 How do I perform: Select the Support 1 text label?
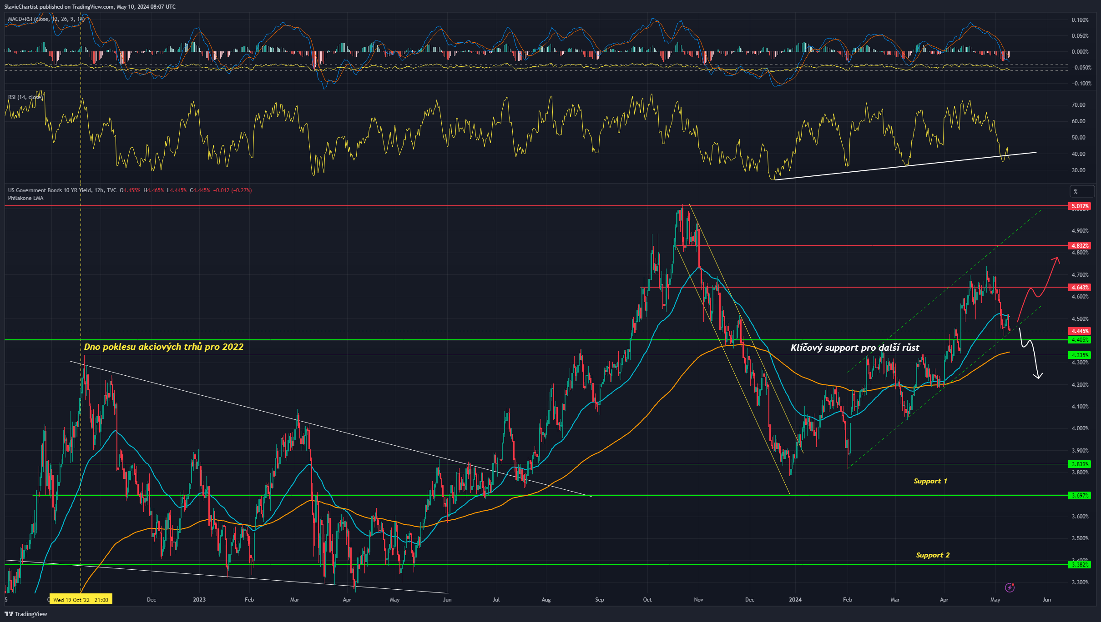[930, 481]
